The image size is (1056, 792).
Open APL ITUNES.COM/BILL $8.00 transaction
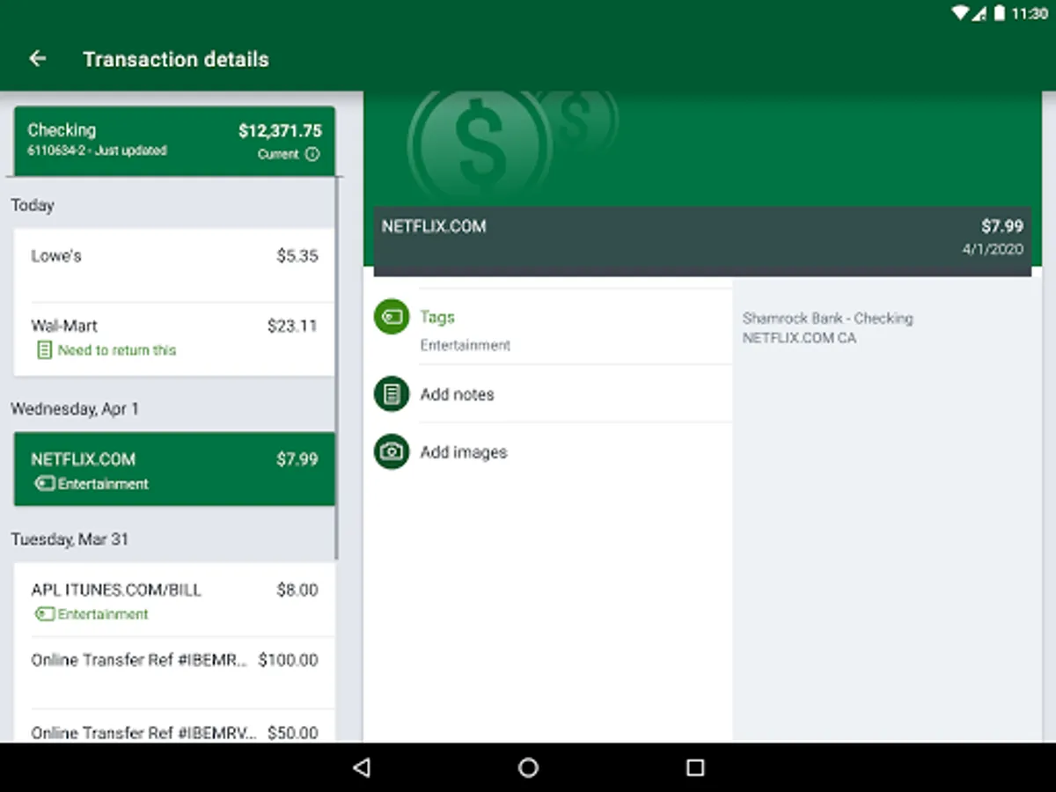click(174, 600)
